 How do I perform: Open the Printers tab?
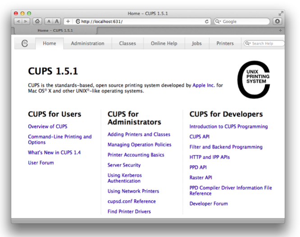point(225,43)
